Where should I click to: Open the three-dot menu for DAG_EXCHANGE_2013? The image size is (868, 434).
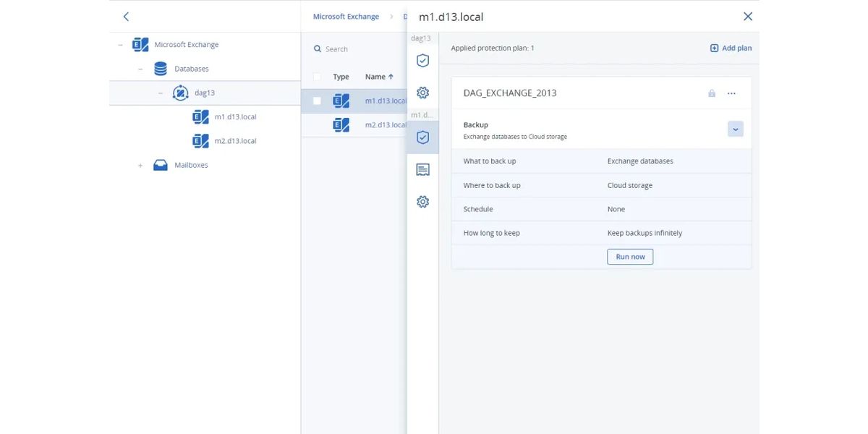coord(731,93)
